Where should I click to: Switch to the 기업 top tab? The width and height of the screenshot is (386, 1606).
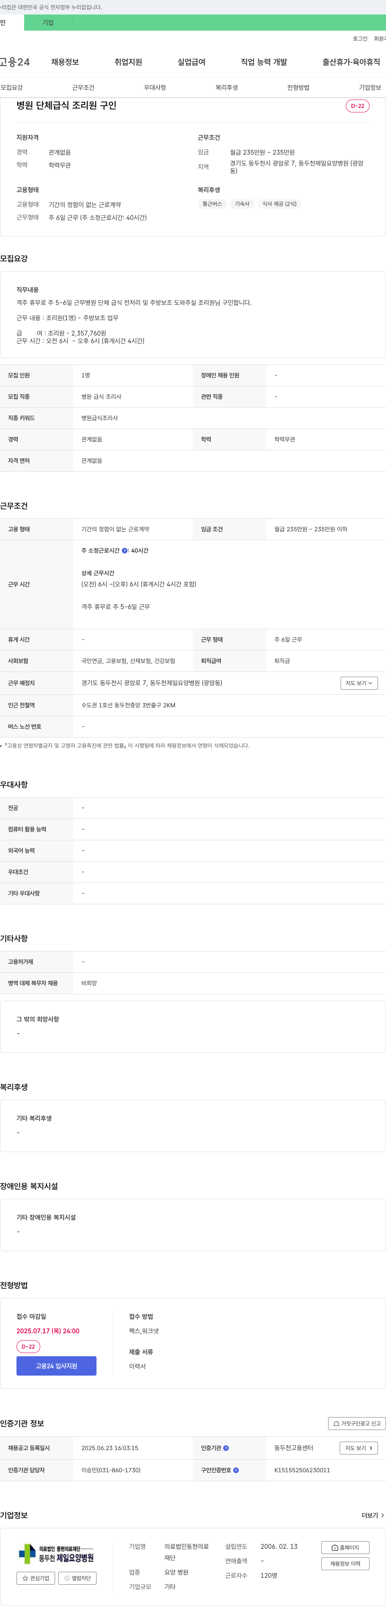[48, 23]
